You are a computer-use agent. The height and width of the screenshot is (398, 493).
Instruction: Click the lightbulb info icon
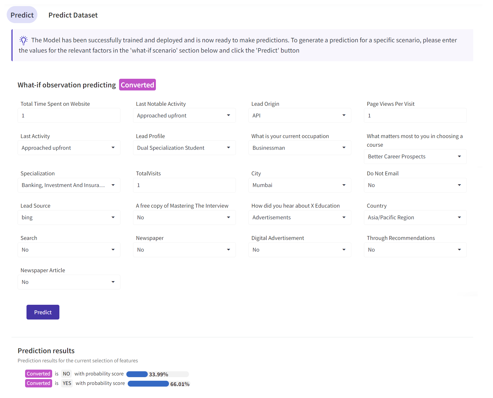[24, 40]
